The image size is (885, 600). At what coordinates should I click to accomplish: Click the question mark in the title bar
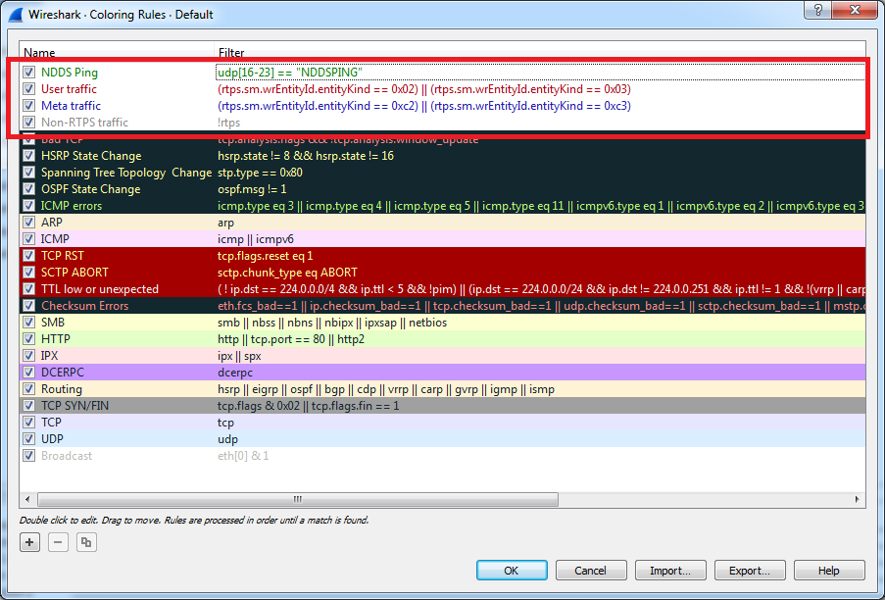pos(817,10)
